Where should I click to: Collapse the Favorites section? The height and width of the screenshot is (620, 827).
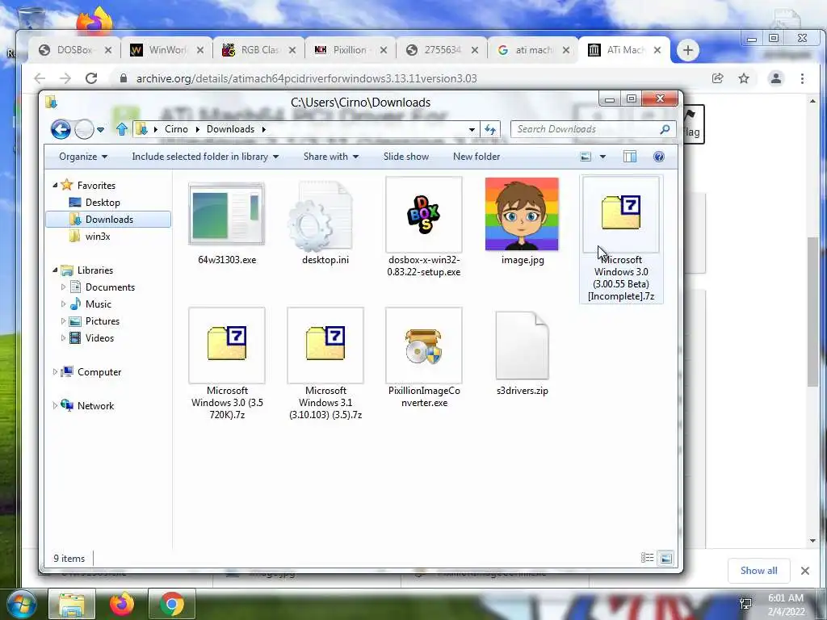click(55, 185)
